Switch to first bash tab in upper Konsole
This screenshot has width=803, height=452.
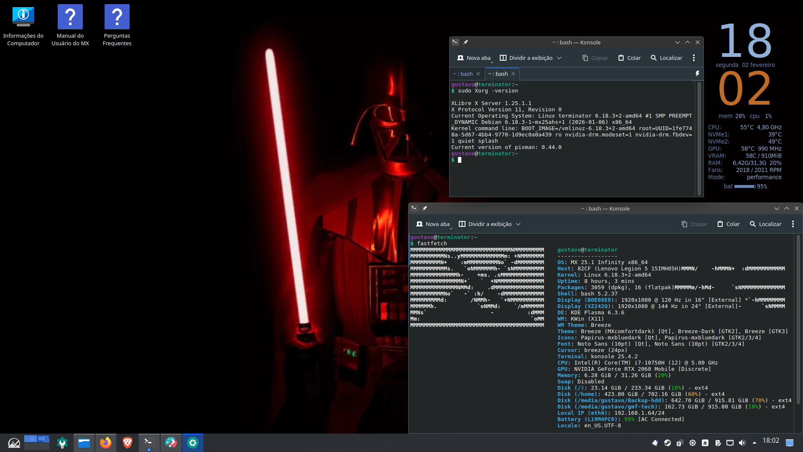[463, 74]
